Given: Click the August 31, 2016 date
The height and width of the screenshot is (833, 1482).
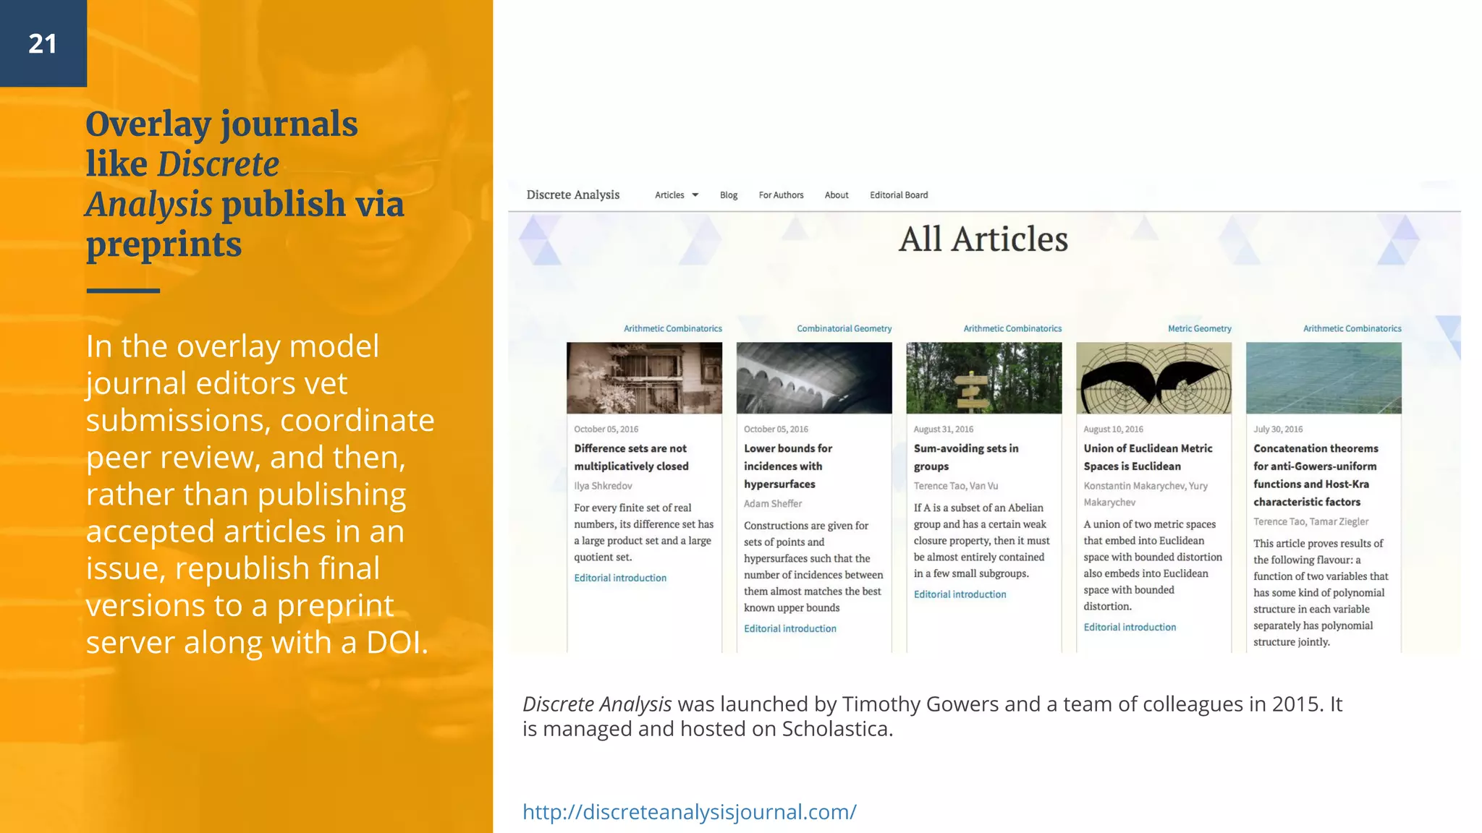Looking at the screenshot, I should [944, 429].
